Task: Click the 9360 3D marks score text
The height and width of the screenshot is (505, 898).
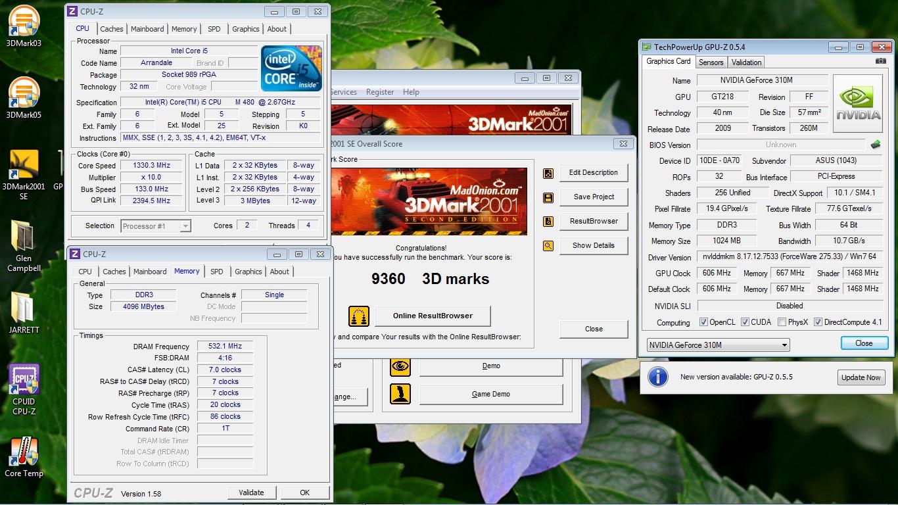Action: [430, 279]
